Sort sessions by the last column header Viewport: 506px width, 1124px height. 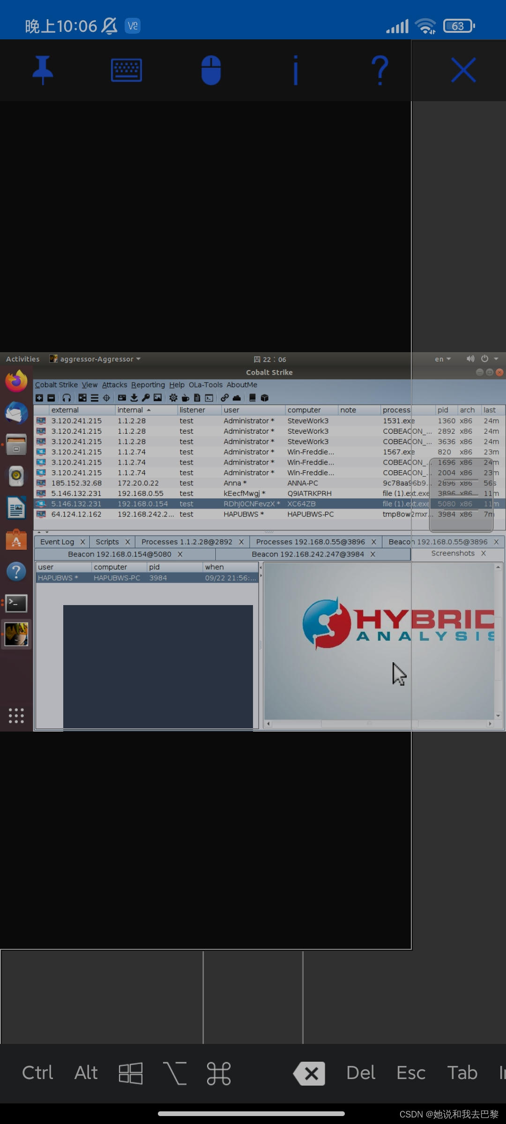point(493,410)
